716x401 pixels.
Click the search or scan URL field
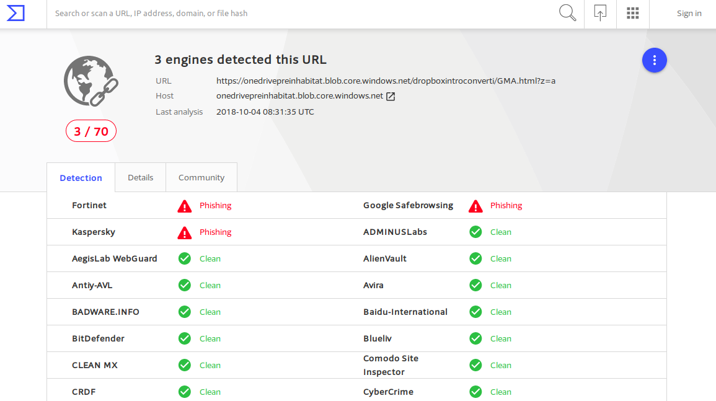point(298,13)
